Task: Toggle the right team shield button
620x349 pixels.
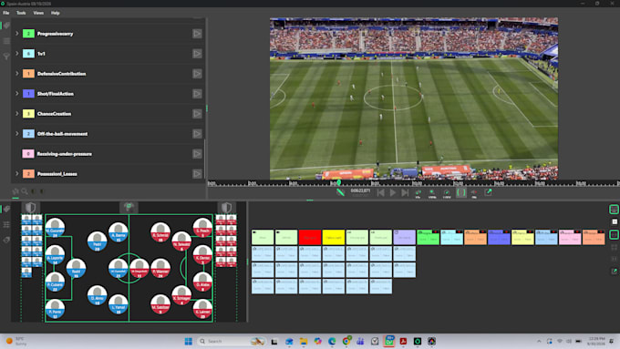Action: 226,207
